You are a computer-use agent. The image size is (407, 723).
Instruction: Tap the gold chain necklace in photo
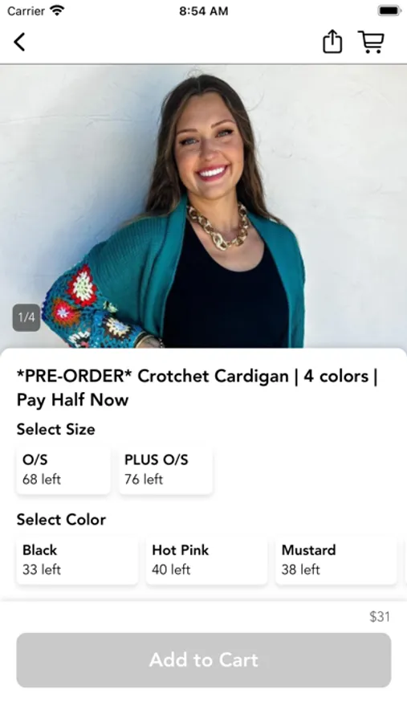218,226
